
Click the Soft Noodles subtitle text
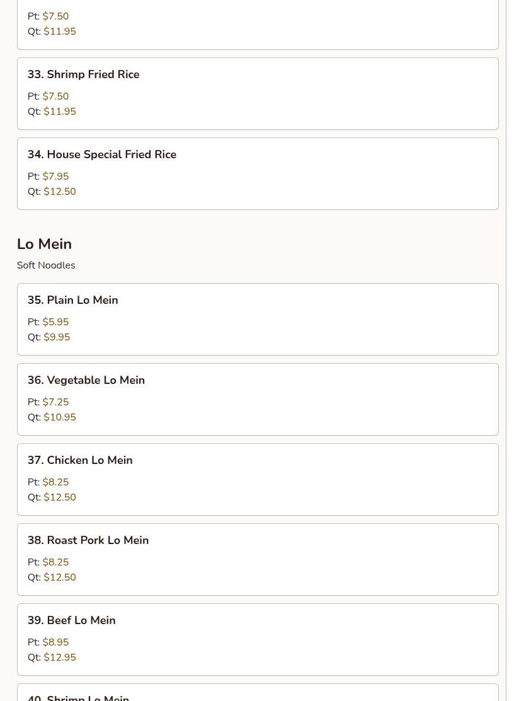tap(46, 265)
